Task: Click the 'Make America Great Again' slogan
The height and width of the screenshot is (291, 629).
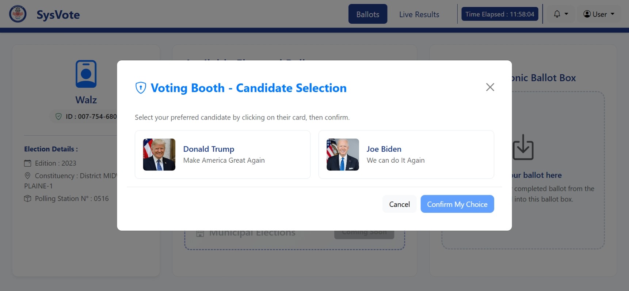Action: point(224,160)
